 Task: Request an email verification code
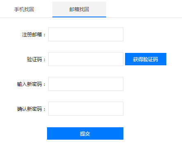point(146,59)
